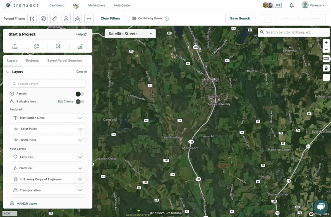This screenshot has width=331, height=217.
Task: Switch to the Saved Parcel Searches tab
Action: 65,61
